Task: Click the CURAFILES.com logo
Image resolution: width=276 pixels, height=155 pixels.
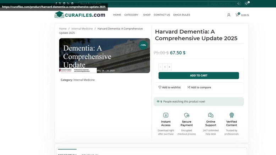Action: coord(80,15)
